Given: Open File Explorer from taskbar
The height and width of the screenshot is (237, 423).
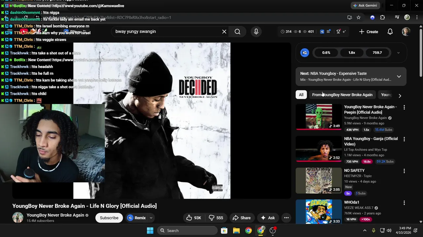Looking at the screenshot, I should click(236, 230).
